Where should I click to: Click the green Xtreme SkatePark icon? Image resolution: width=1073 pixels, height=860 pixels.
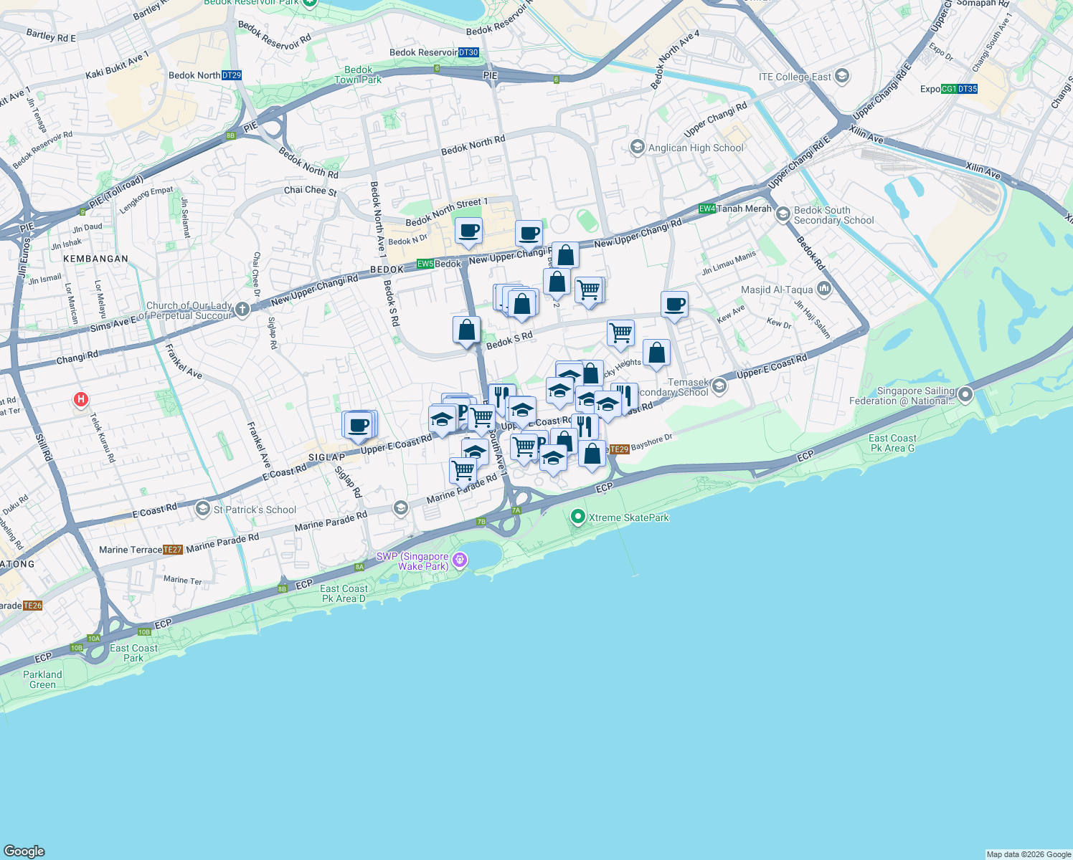click(578, 517)
